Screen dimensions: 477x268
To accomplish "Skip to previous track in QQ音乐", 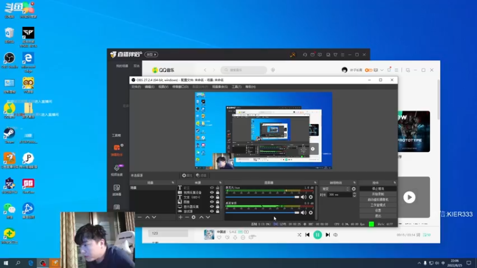I will [x=308, y=235].
